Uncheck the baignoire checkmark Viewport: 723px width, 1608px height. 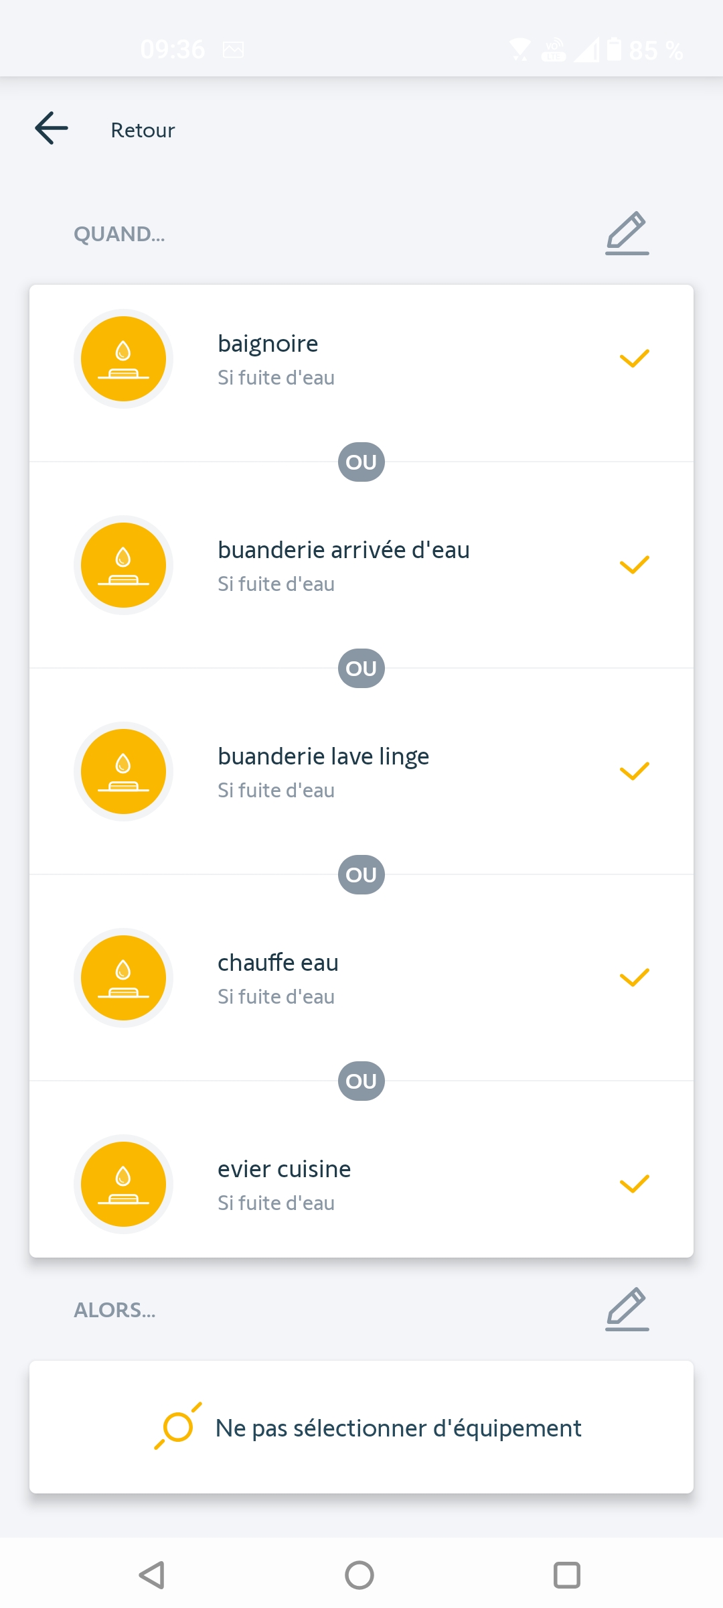[634, 358]
